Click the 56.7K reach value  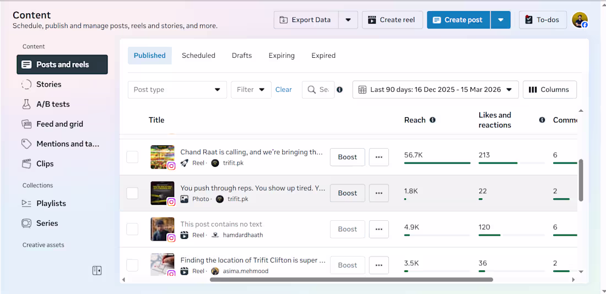(413, 155)
